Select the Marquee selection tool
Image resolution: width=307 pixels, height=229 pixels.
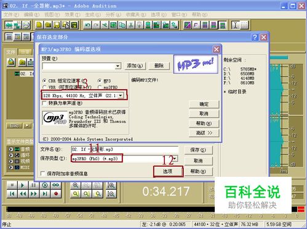[x=244, y=25]
